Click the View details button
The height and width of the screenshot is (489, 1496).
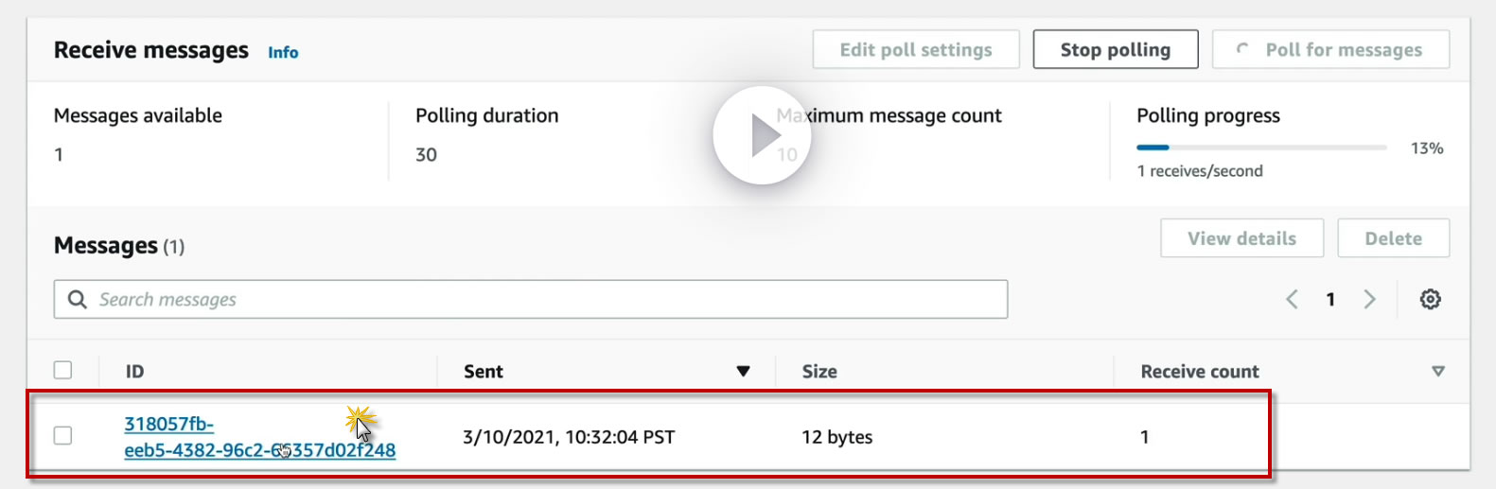(1241, 238)
